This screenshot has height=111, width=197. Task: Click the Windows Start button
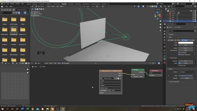click(2, 109)
